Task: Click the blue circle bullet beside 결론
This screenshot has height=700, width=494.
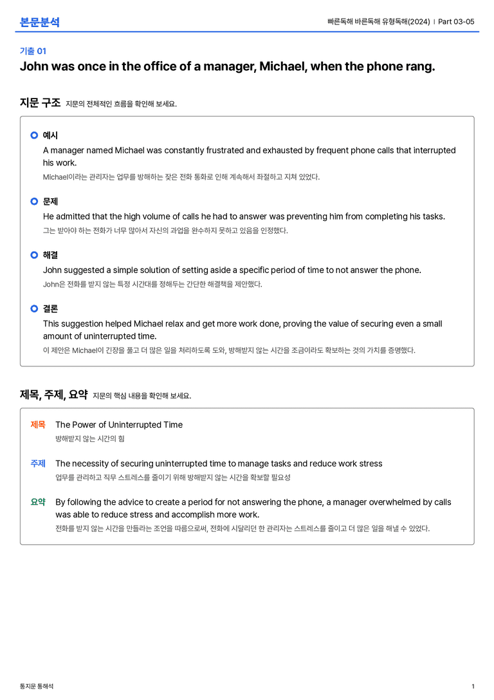Action: (34, 308)
